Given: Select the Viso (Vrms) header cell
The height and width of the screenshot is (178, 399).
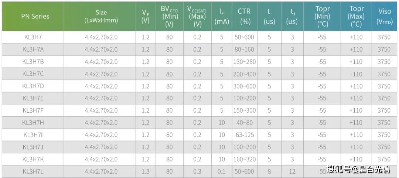Looking at the screenshot, I should point(385,16).
